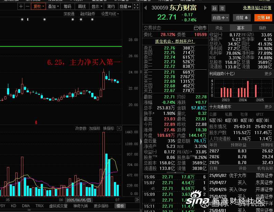This screenshot has width=274, height=212.
Task: Go to next stock with right arrow
Action: pyautogui.click(x=205, y=8)
